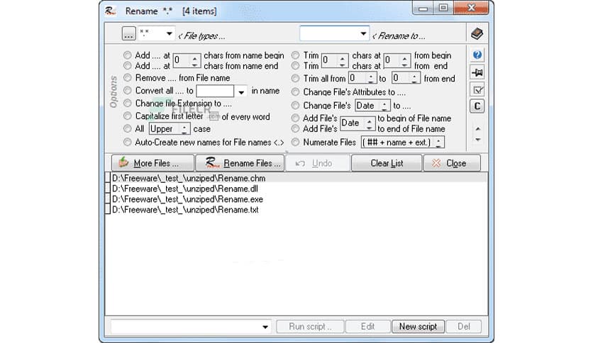Open the book icon in top right
Viewport: 593px width, 343px height.
tap(477, 34)
